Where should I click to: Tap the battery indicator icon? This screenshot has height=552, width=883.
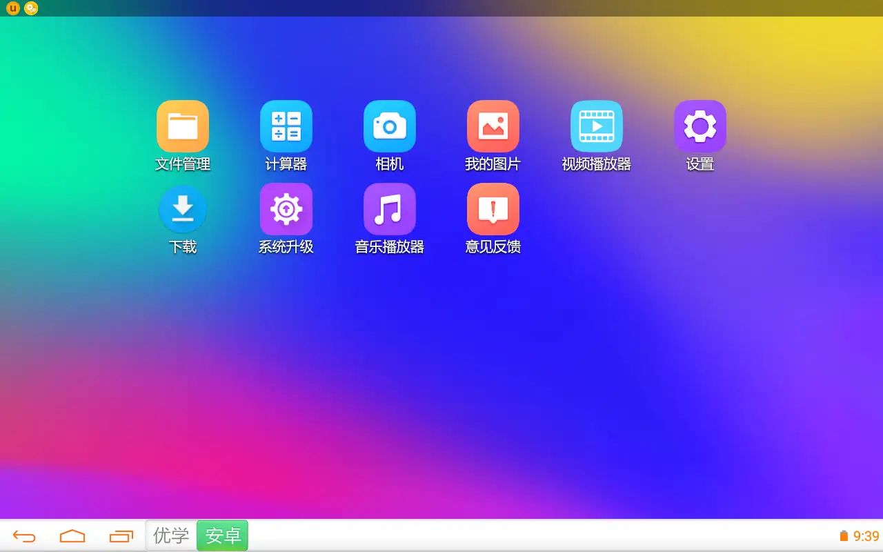coord(843,536)
